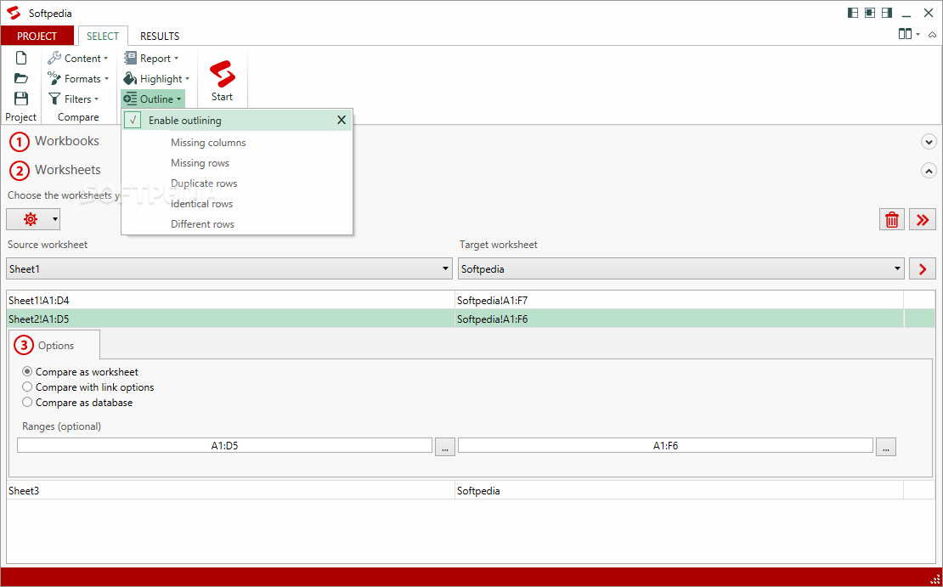
Task: Switch to the RESULTS tab
Action: [x=160, y=36]
